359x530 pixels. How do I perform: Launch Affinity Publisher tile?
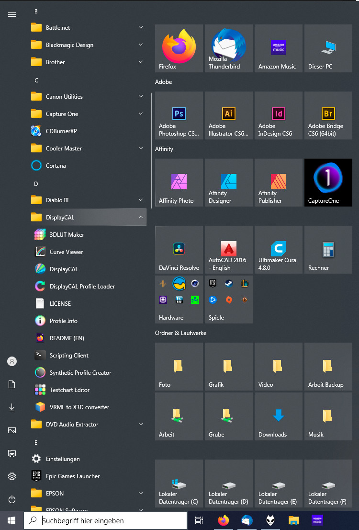click(278, 183)
